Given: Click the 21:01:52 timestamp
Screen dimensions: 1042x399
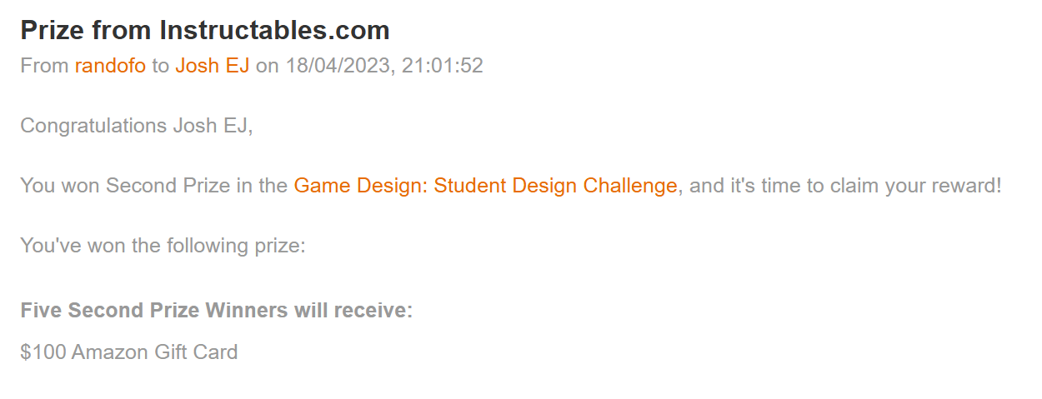Looking at the screenshot, I should (442, 66).
